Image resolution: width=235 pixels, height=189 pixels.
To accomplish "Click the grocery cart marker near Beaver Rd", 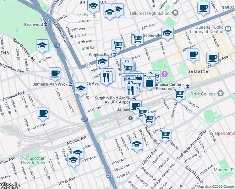I will point(179,94).
